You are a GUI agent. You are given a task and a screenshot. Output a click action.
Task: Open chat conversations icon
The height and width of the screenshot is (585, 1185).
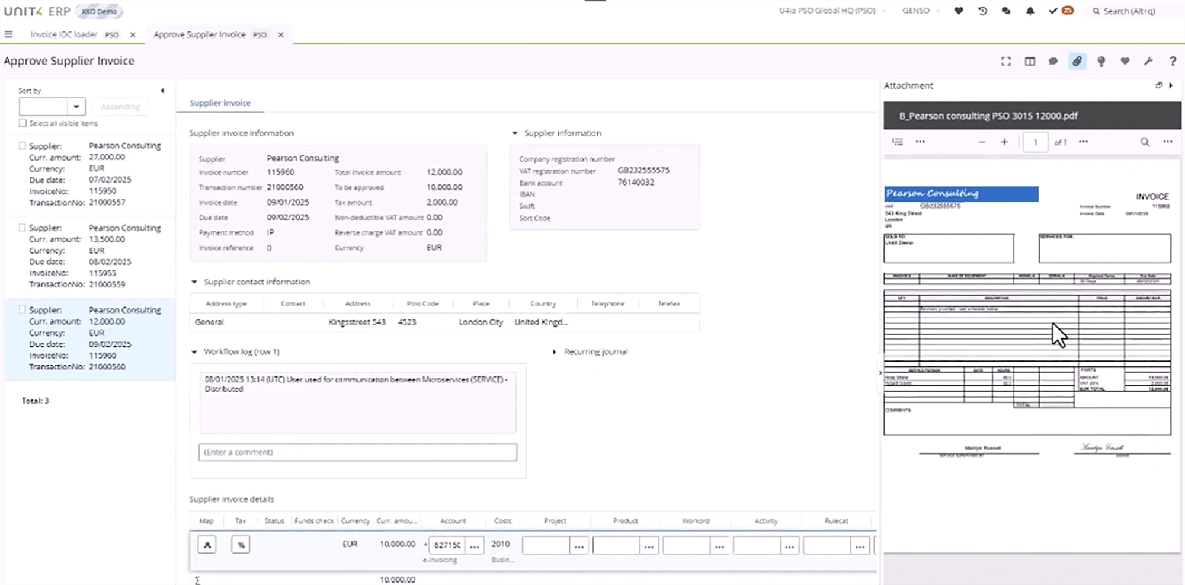tap(1006, 11)
